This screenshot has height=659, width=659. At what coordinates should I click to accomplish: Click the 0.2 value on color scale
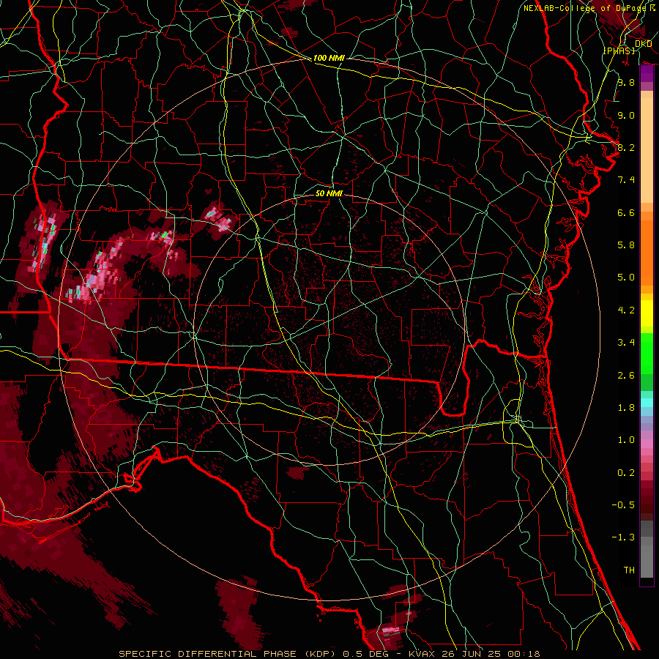click(626, 473)
